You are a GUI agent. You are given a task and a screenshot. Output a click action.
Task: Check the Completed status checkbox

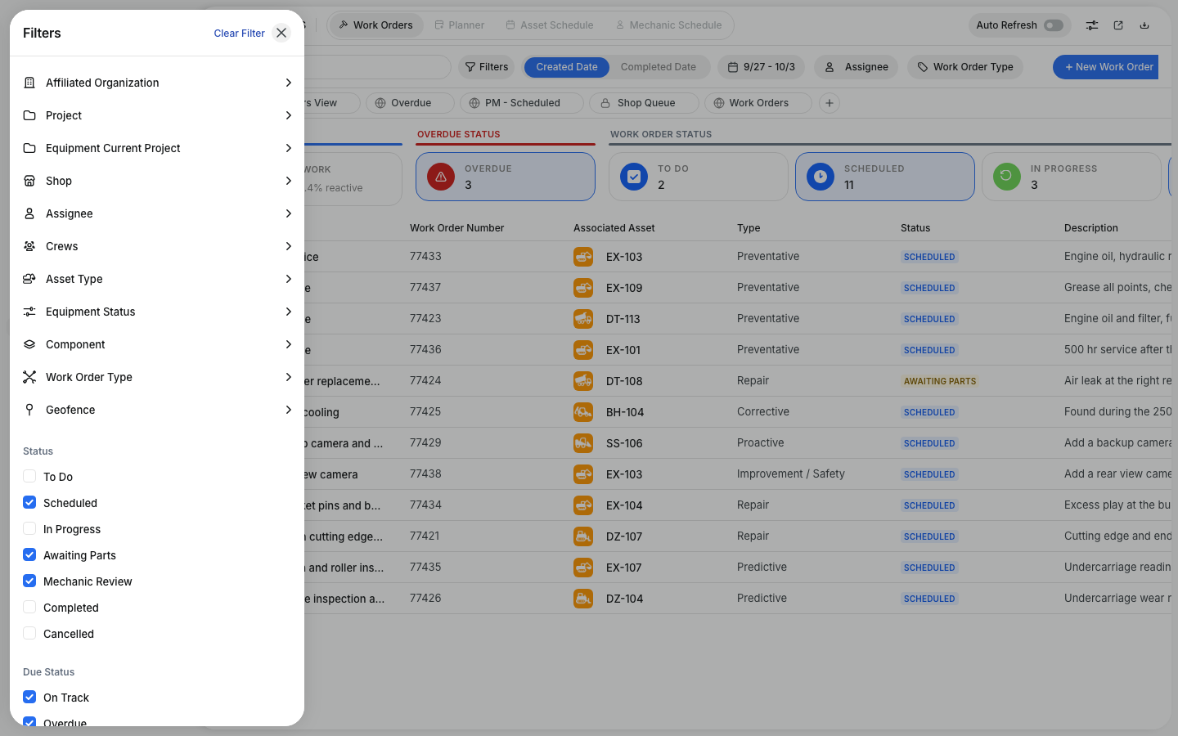(29, 607)
